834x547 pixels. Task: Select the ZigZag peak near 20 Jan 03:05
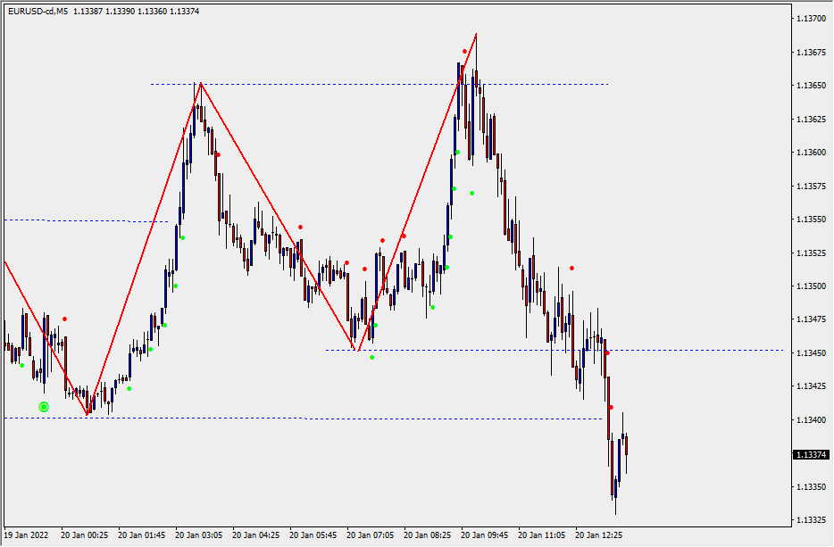click(x=201, y=83)
